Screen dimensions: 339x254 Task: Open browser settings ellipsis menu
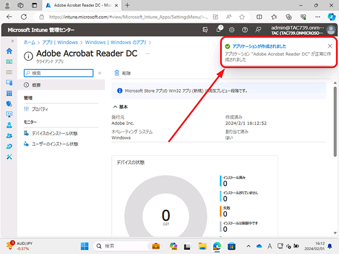coord(318,17)
